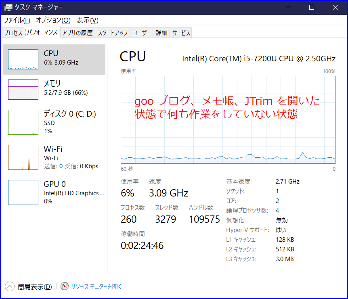Screen dimensions: 348x299
Task: Click the L2 キャッシュ value 512 KB
Action: pyautogui.click(x=285, y=249)
